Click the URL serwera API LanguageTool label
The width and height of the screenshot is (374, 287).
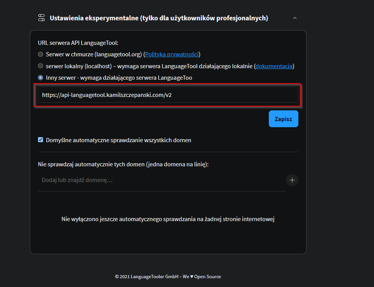[78, 43]
